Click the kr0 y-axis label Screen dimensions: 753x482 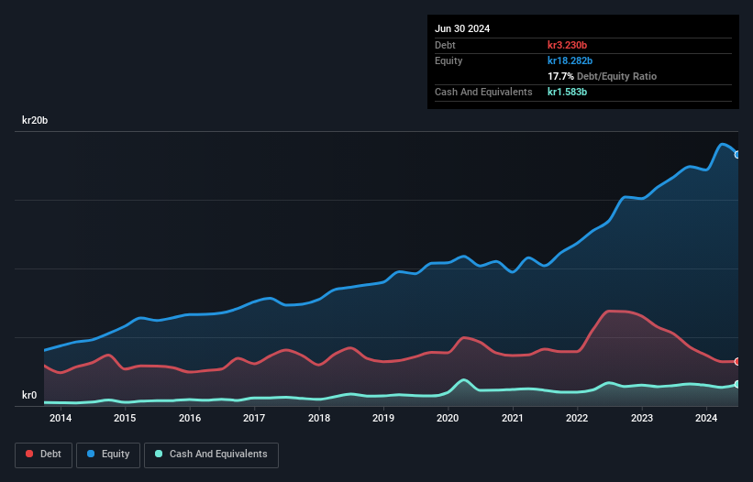(29, 395)
